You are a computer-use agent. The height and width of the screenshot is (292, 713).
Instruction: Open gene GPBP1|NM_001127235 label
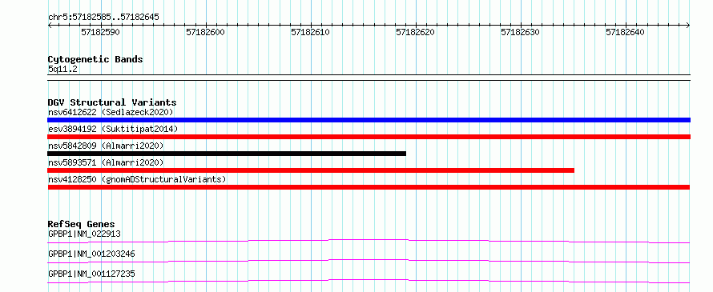coord(91,274)
